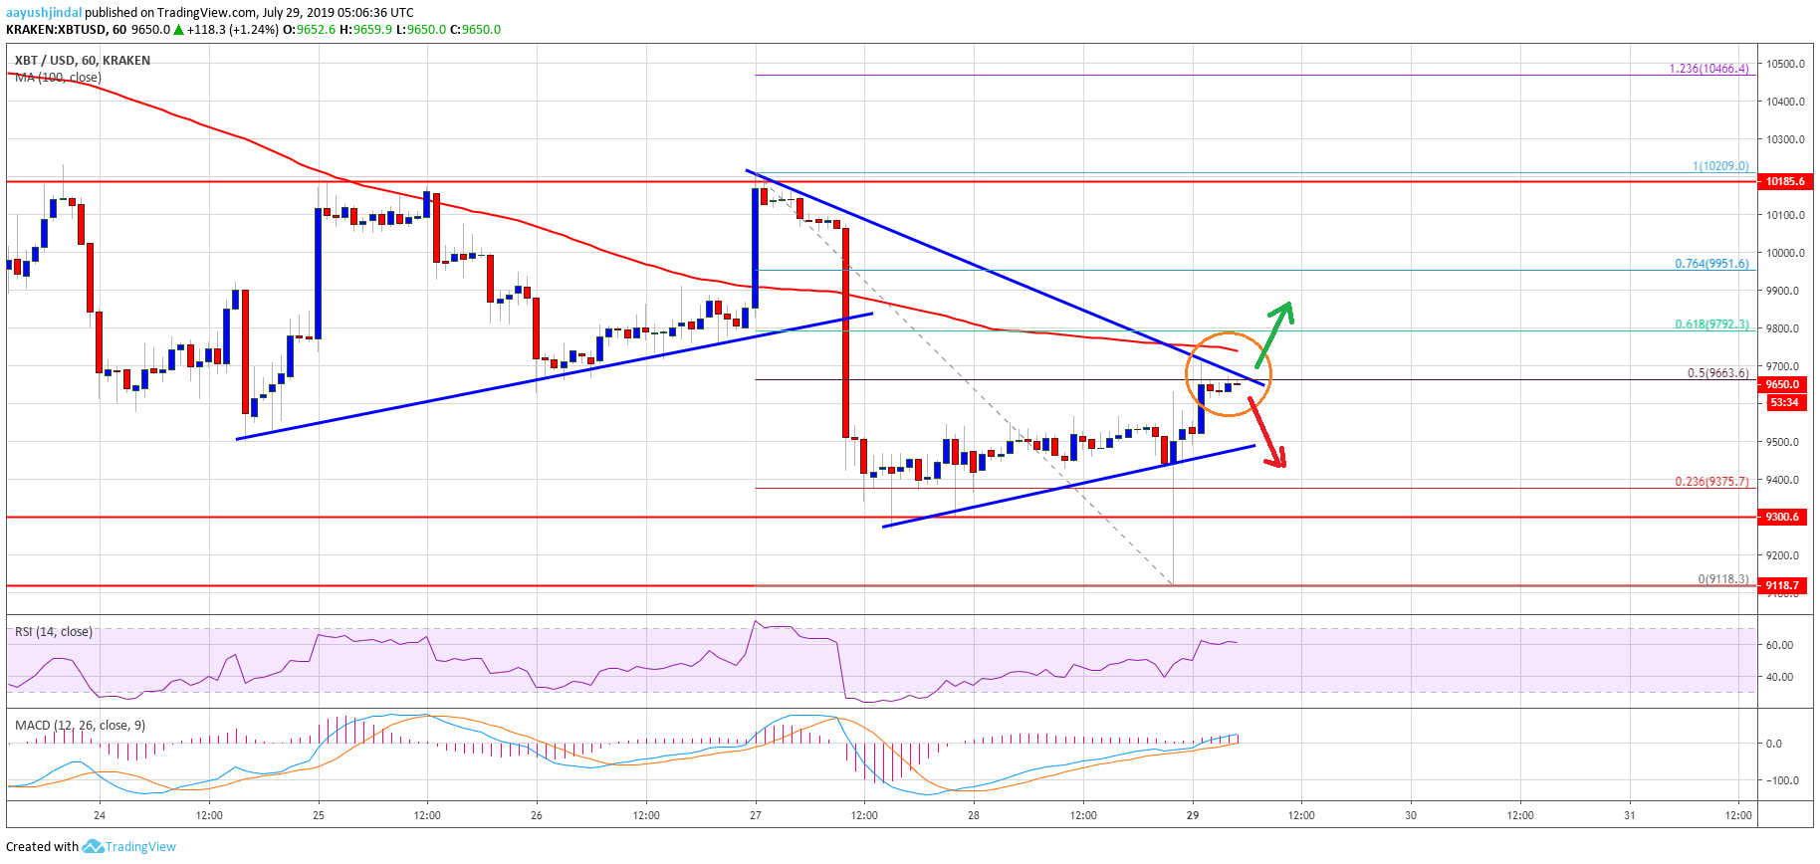Click the 'MACD (12, 26, close, 9)' label

(x=81, y=726)
